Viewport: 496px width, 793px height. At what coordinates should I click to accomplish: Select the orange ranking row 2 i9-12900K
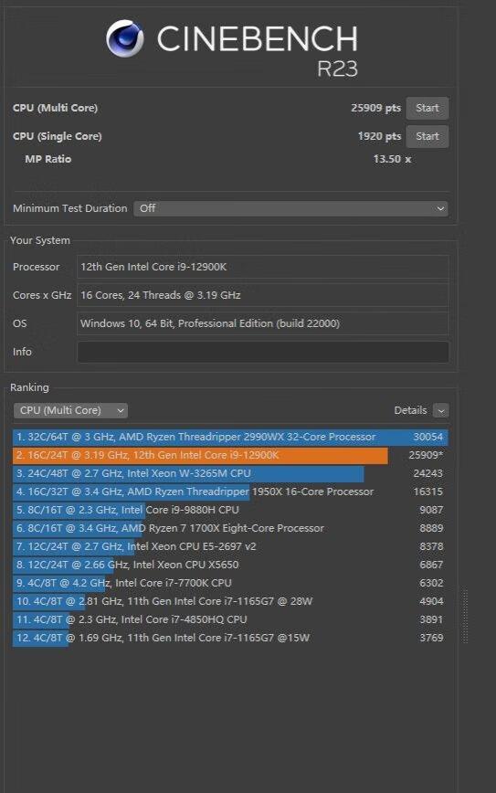pos(230,455)
